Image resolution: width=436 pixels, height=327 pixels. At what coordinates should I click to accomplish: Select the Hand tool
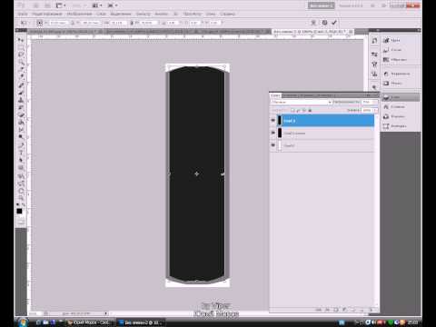(21, 190)
